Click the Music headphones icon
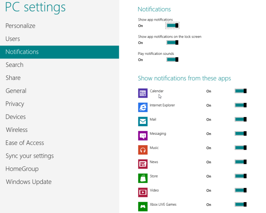 point(143,150)
